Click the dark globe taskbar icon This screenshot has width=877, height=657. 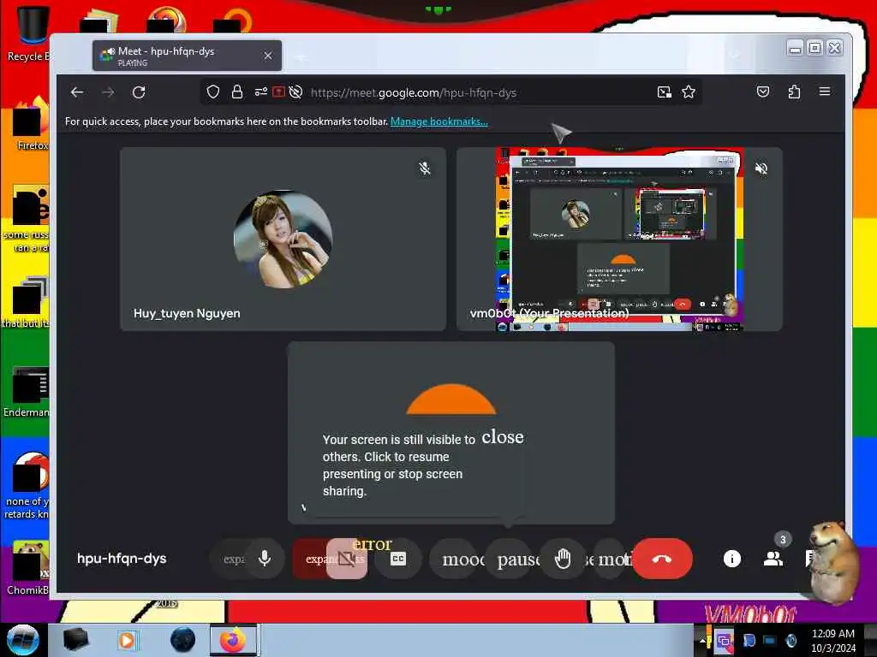183,640
